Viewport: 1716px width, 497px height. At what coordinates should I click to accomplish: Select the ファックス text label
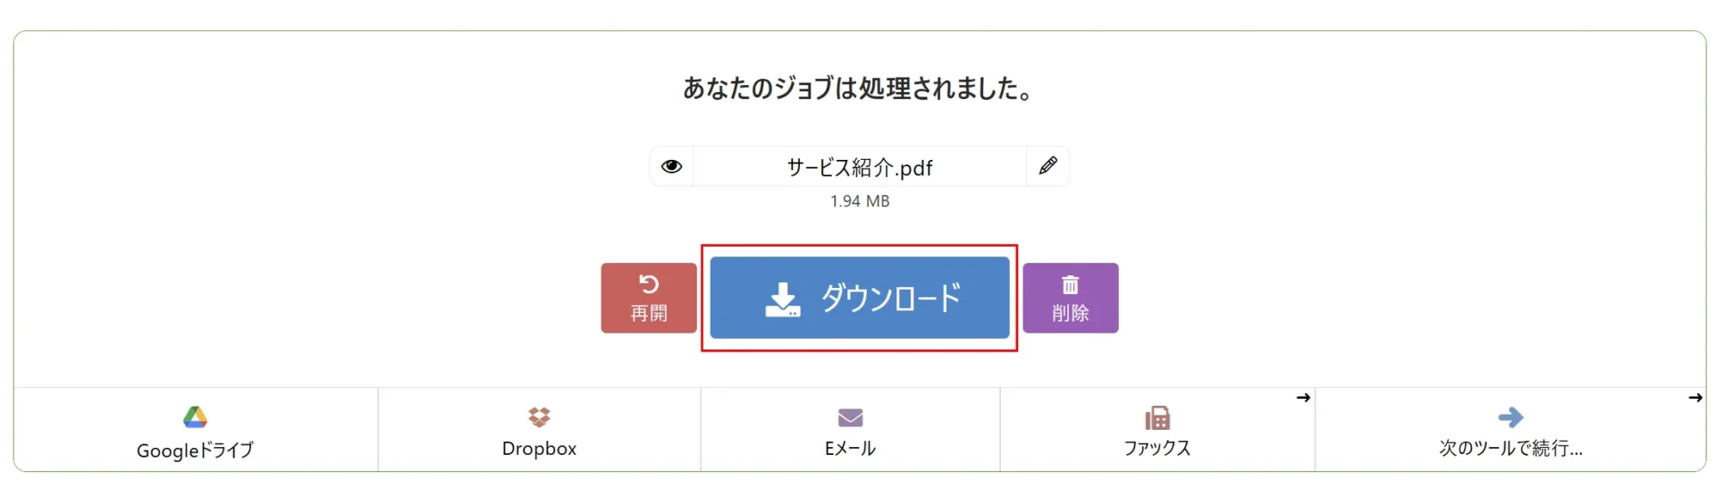tap(1157, 449)
